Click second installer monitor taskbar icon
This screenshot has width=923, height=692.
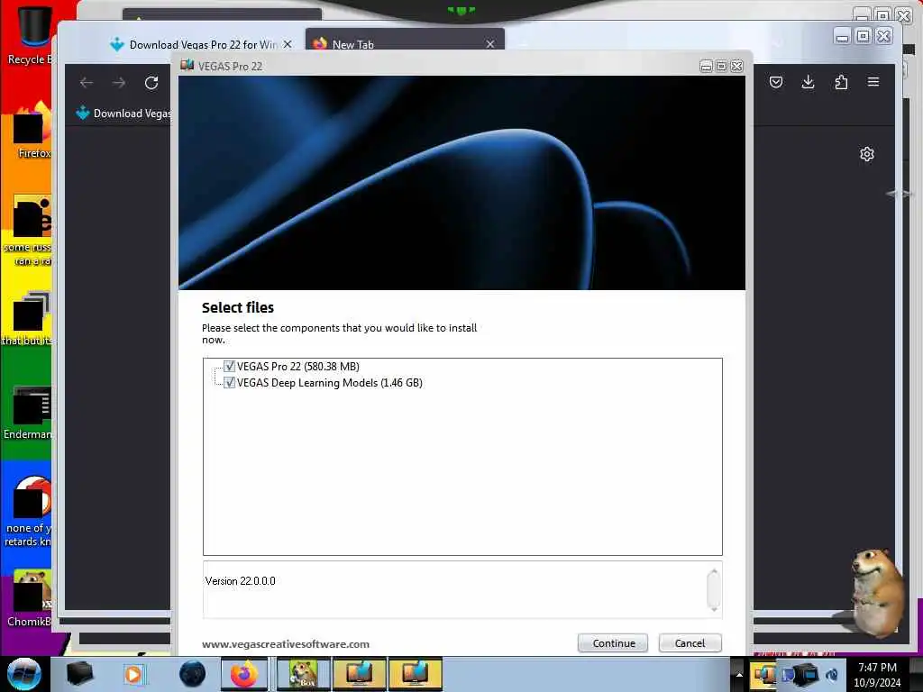[x=415, y=674]
